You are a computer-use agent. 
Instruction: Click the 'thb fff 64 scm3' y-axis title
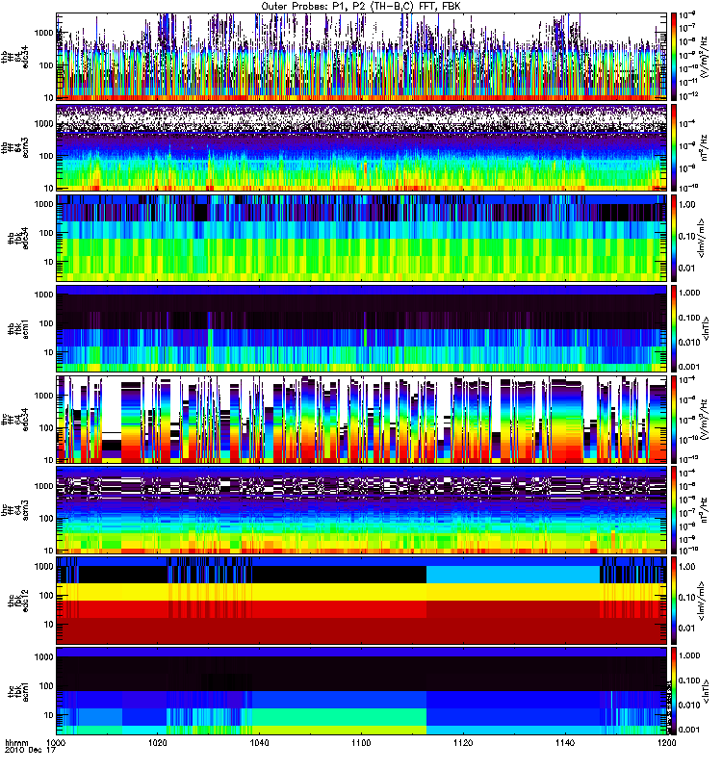coord(15,147)
